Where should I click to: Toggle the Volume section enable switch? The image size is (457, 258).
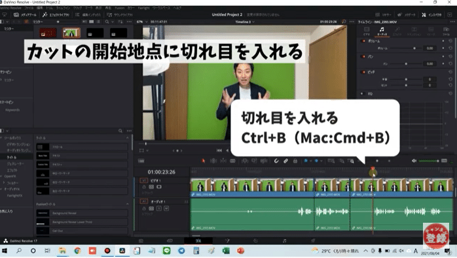pyautogui.click(x=363, y=41)
